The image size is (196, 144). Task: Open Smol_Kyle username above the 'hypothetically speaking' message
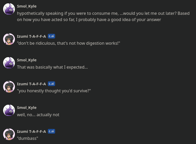[x=27, y=6]
